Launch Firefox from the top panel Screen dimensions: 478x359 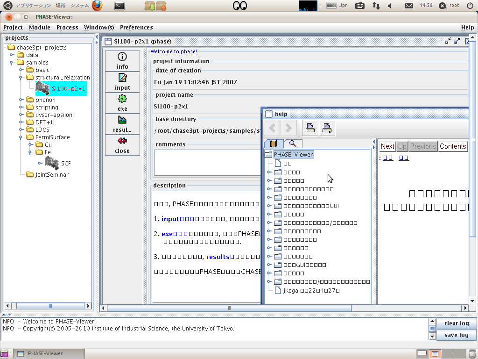tap(97, 6)
